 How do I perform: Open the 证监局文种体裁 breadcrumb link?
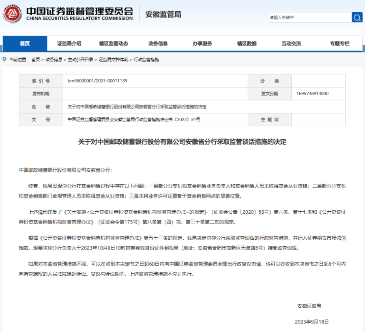click(x=114, y=60)
